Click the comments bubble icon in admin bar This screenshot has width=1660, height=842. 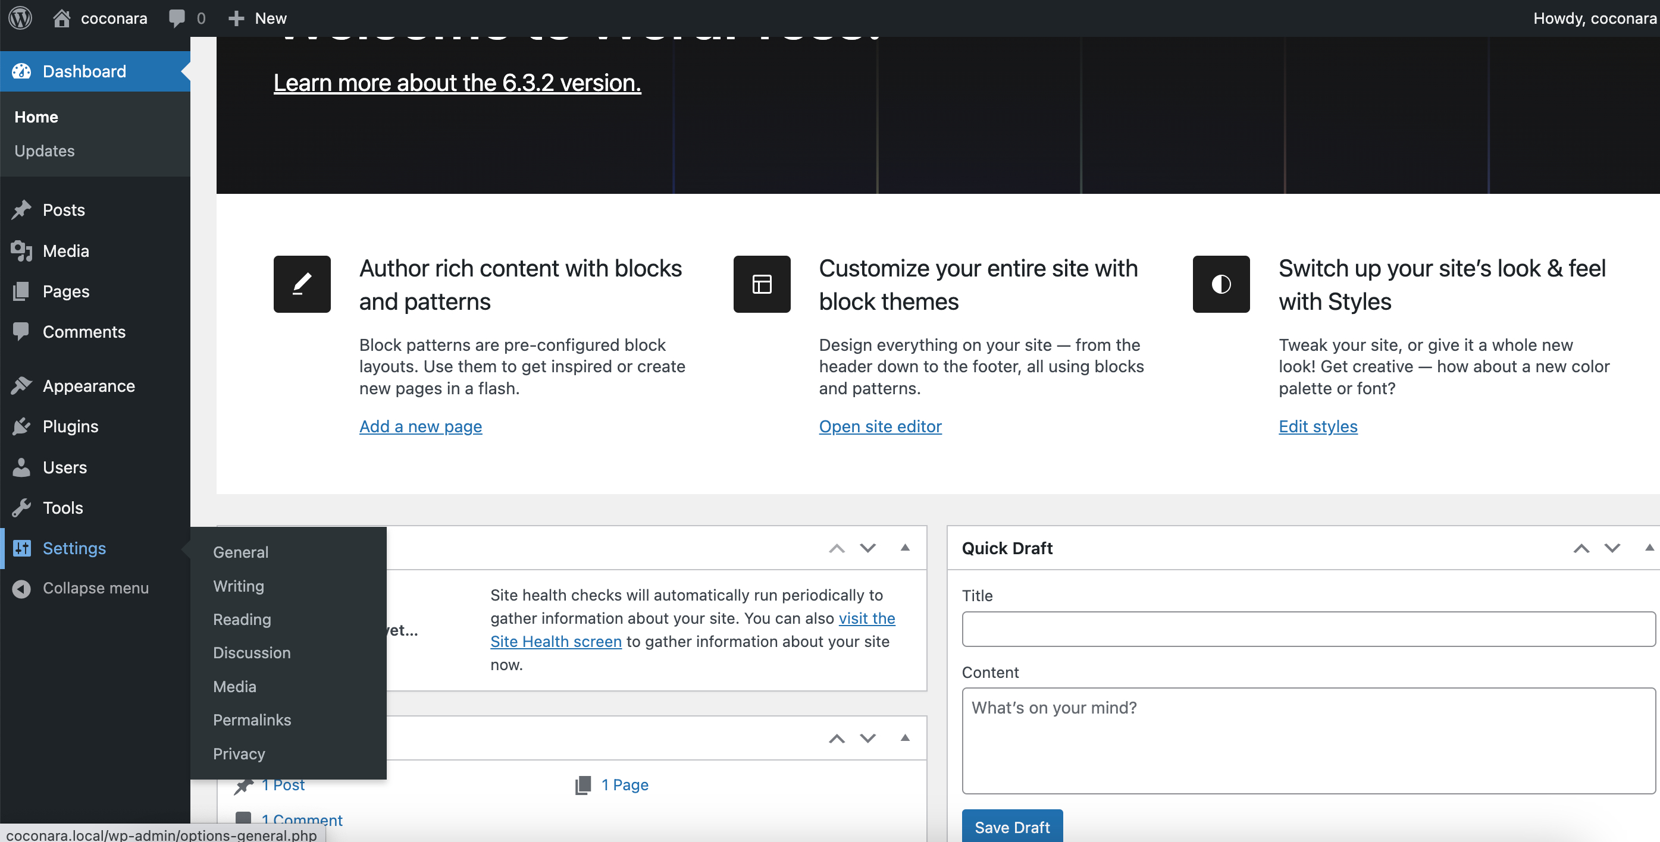(x=176, y=18)
